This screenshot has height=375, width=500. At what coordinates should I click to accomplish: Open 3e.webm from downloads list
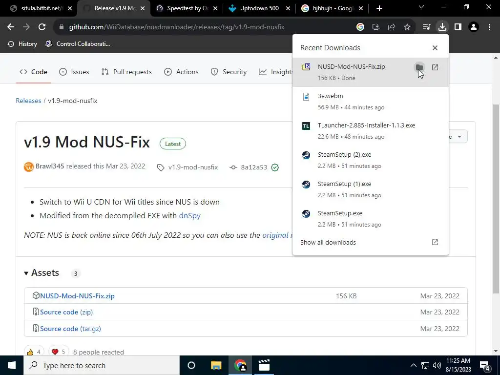(370, 102)
